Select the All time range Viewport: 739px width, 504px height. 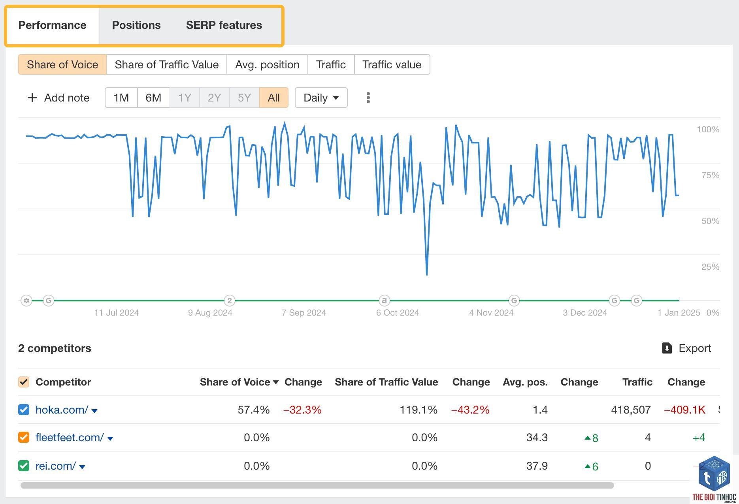coord(274,98)
